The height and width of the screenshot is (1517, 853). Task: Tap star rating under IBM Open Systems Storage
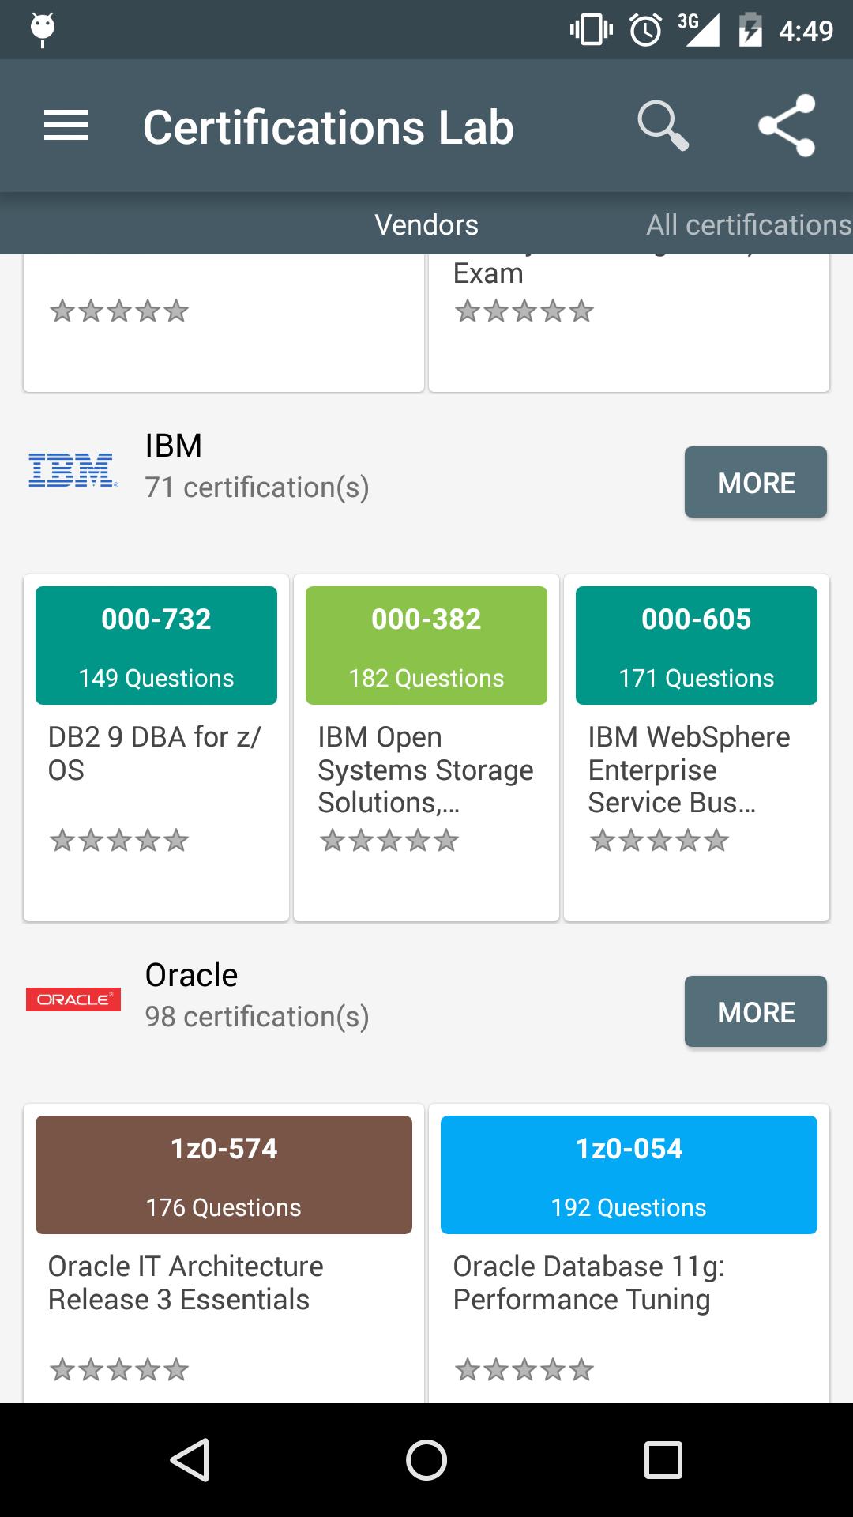point(389,840)
